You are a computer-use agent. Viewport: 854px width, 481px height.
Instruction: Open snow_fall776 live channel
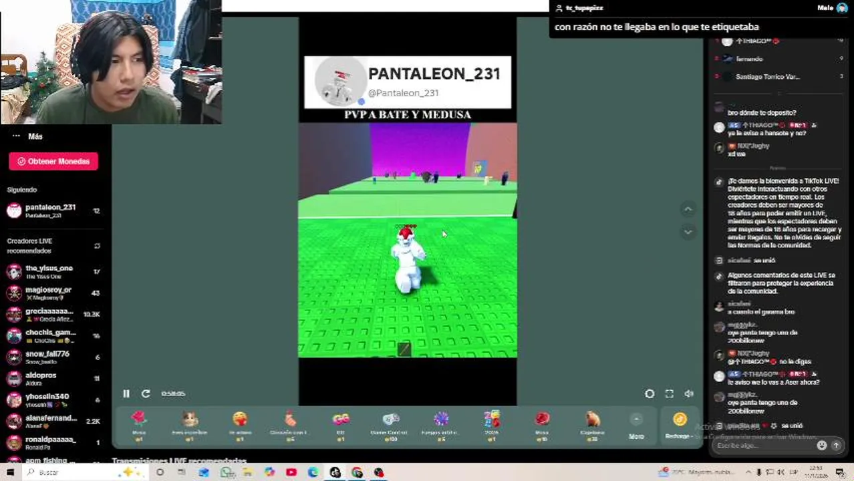[x=53, y=357]
